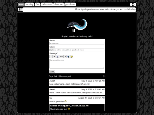Click the timestamp "August 11, 2025 at 2:50:34 AM"
154x115 pixels.
(x=91, y=98)
